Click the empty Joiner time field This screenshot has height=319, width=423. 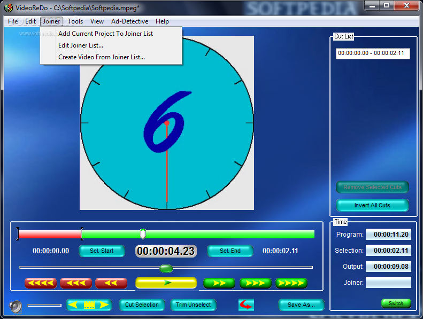[388, 282]
